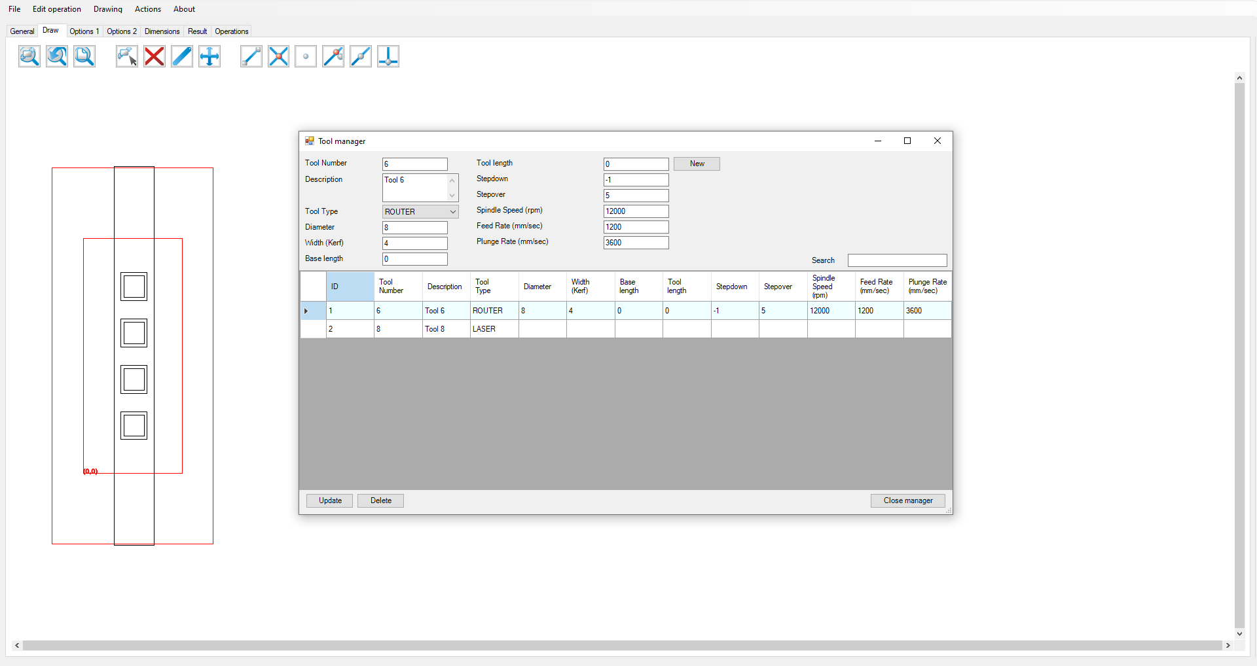Click the Diameter input field
The height and width of the screenshot is (666, 1257).
pos(415,228)
